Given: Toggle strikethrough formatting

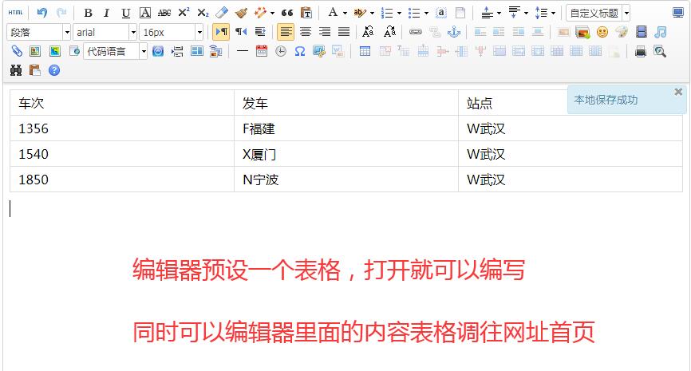Looking at the screenshot, I should (x=164, y=14).
